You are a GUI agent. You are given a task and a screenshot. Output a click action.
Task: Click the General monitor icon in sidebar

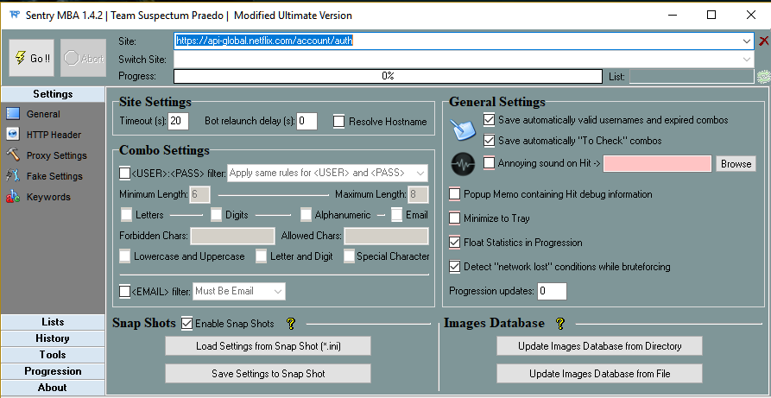point(13,114)
